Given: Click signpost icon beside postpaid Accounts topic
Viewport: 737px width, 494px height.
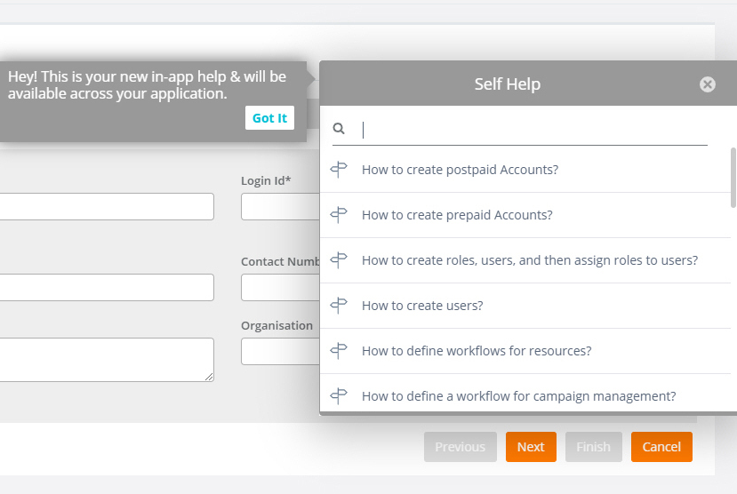Looking at the screenshot, I should click(339, 170).
